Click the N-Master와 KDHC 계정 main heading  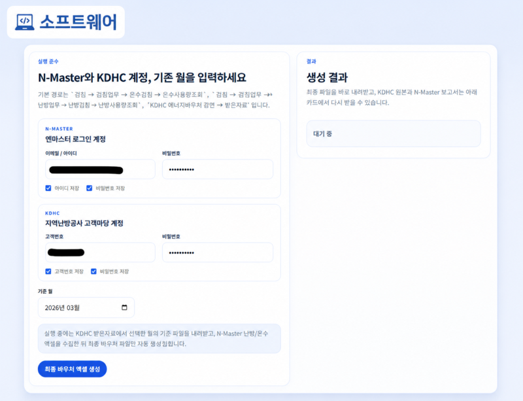[x=142, y=77]
